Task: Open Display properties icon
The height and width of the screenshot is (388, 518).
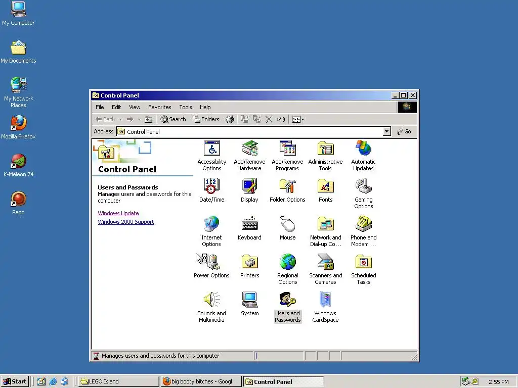Action: (249, 190)
